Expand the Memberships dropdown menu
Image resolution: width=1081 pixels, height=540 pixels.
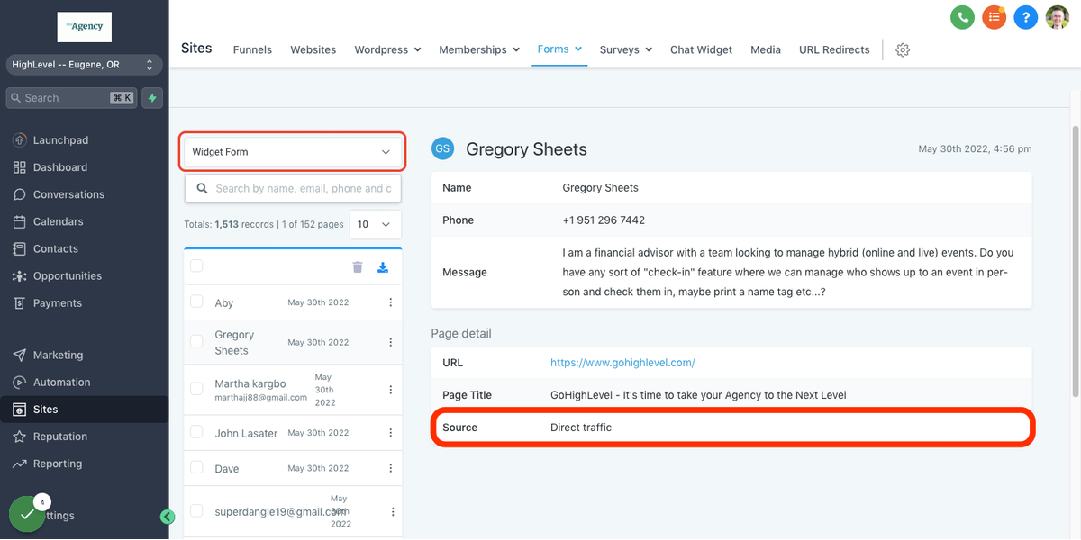click(x=479, y=50)
